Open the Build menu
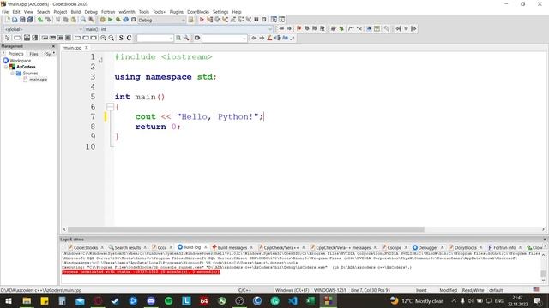 [75, 12]
